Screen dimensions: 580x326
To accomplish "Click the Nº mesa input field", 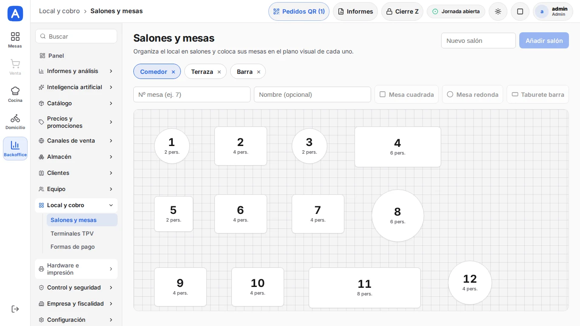I will click(x=192, y=95).
